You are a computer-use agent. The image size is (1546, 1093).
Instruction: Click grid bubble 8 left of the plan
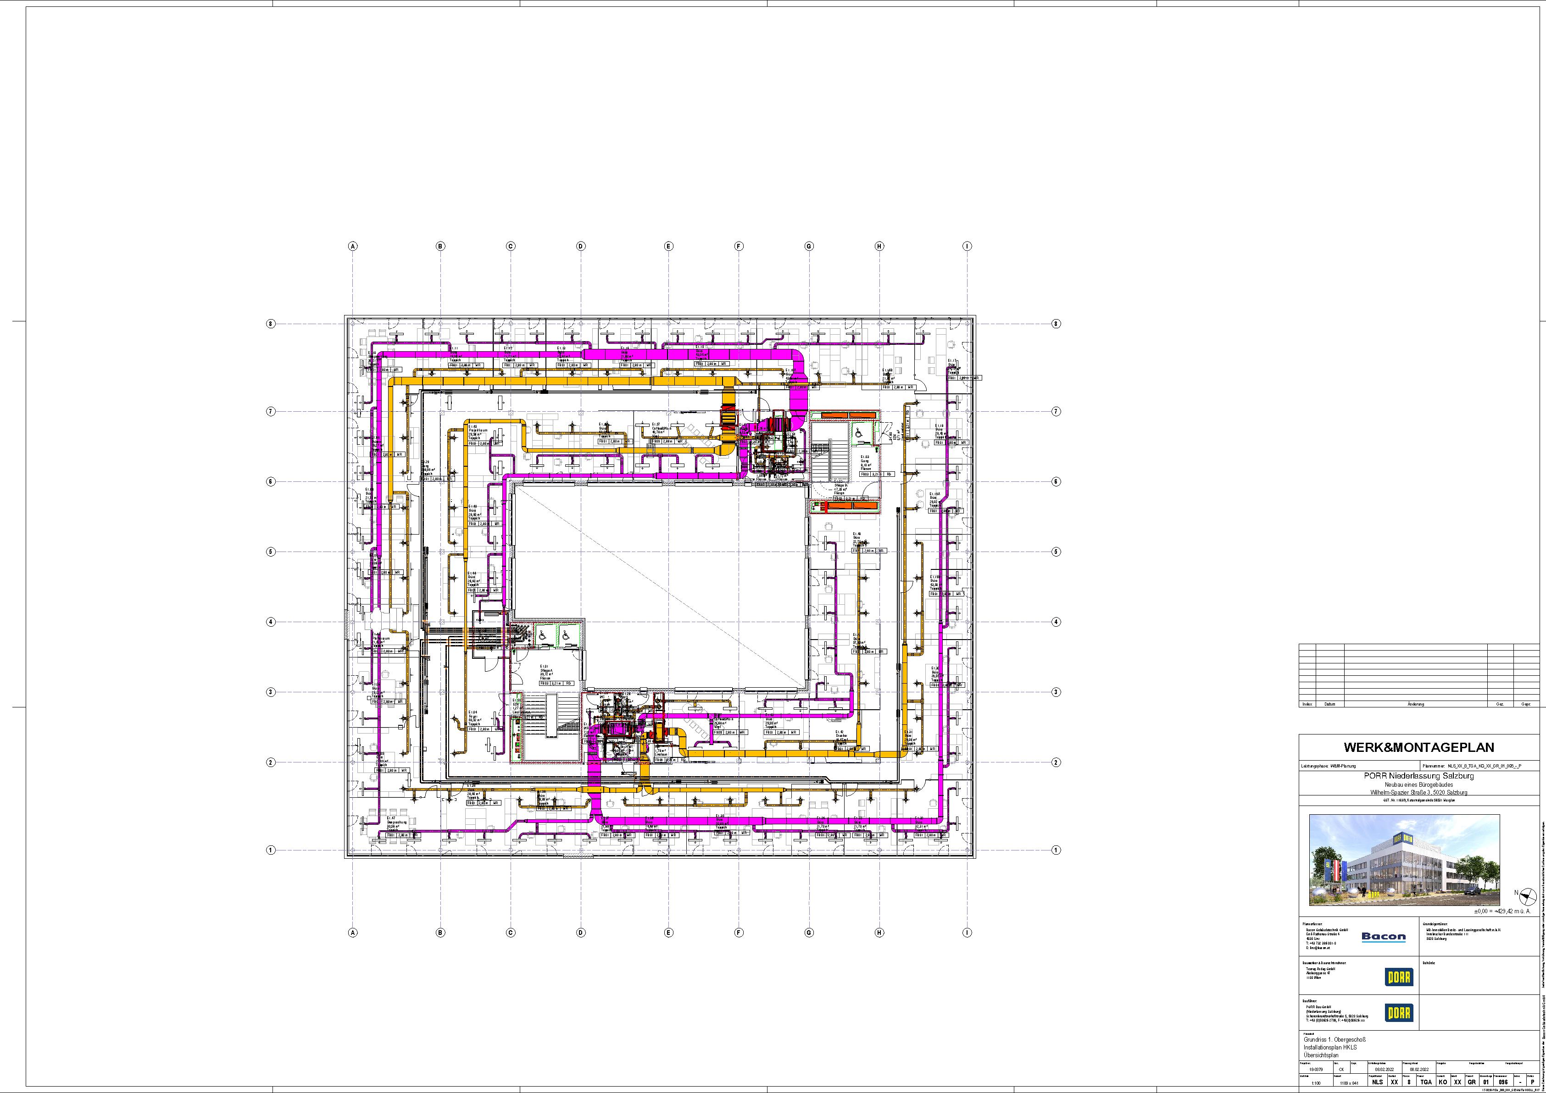pos(271,324)
